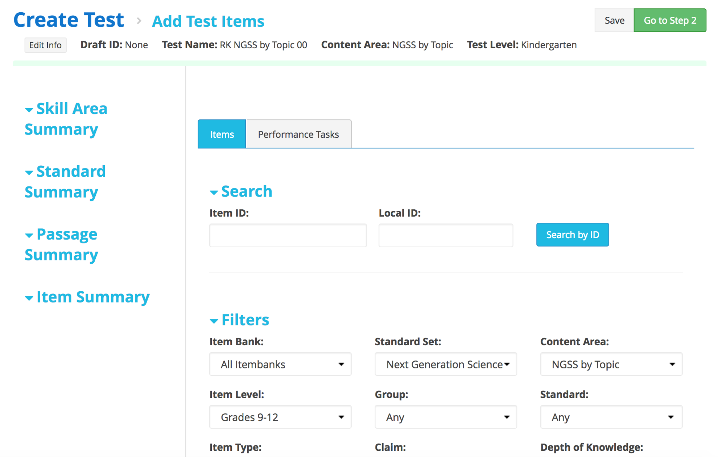Open the Standard filter dropdown
Screen dimensions: 718x457
pyautogui.click(x=611, y=417)
